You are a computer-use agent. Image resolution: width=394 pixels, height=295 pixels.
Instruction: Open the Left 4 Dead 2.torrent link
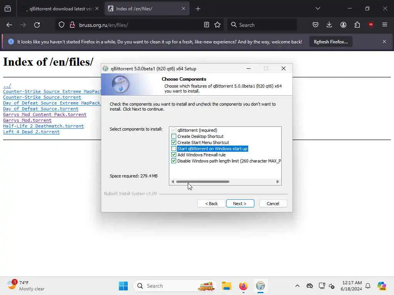pyautogui.click(x=31, y=132)
